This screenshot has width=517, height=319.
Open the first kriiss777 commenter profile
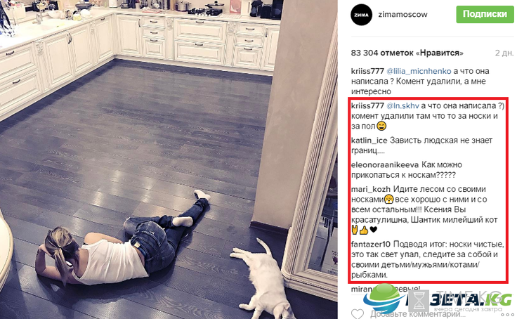pyautogui.click(x=367, y=71)
